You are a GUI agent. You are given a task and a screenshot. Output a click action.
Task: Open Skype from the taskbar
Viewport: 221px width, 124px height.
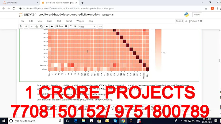pos(115,121)
